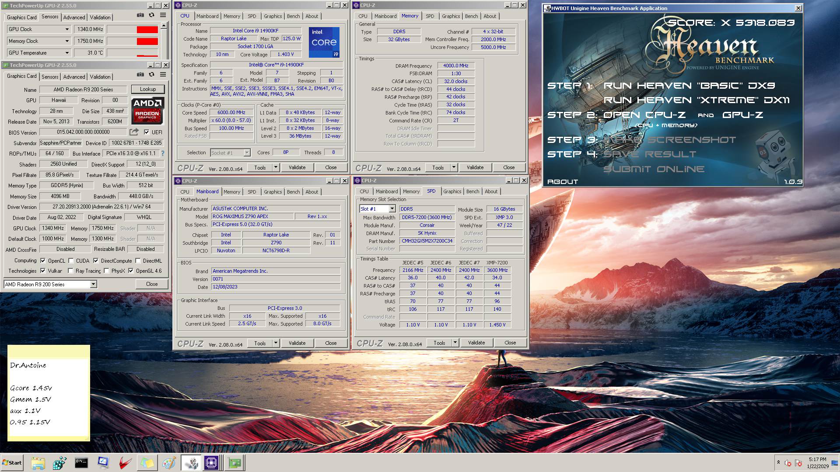Viewport: 840px width, 472px height.
Task: Click the red GPU Clock sensor graph
Action: 133,29
